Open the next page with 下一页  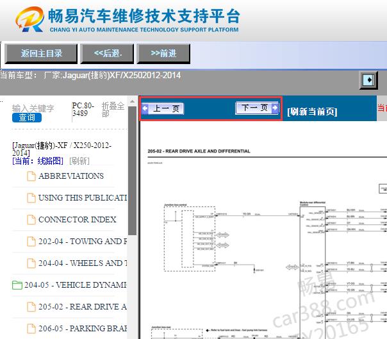tap(257, 108)
